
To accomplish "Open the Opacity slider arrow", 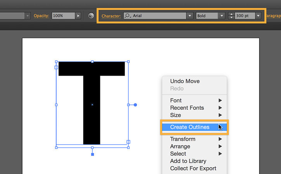I will point(78,16).
